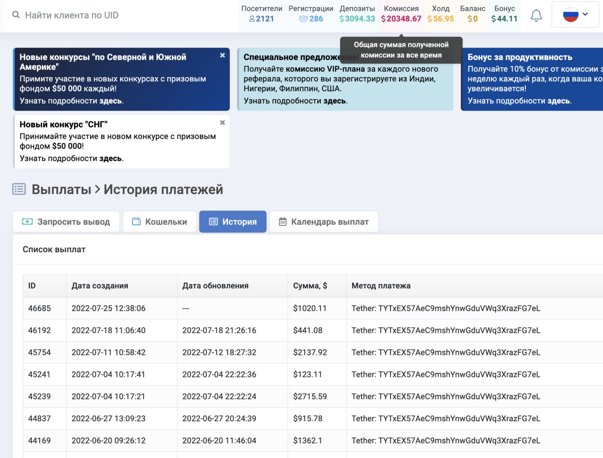Close the North and South America contest banner
603x458 pixels.
click(x=222, y=55)
